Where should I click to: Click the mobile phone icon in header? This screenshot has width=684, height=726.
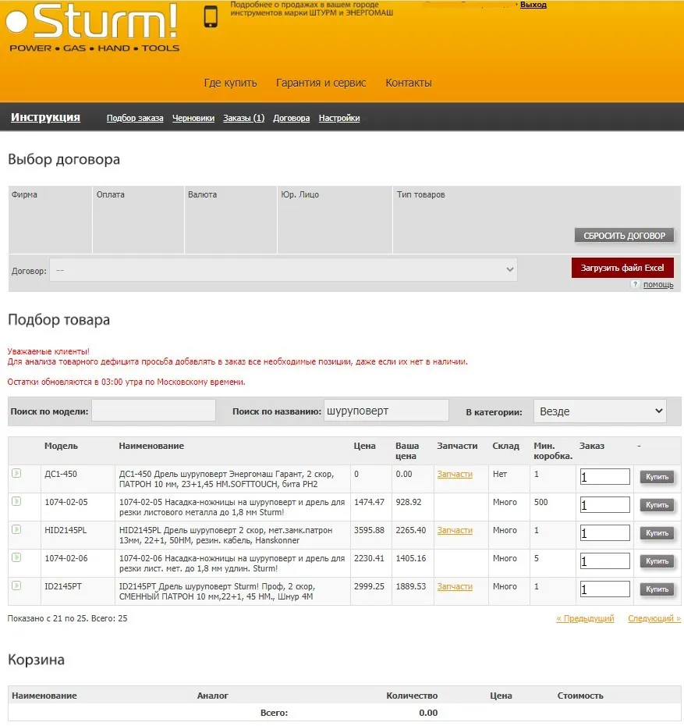coord(211,16)
